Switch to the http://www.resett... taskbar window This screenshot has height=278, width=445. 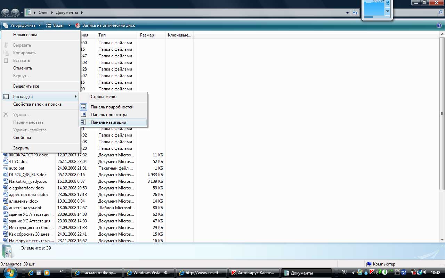tap(201, 273)
